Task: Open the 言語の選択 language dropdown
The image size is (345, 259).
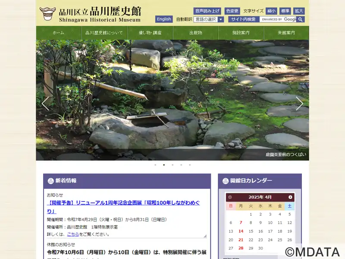Action: point(209,19)
